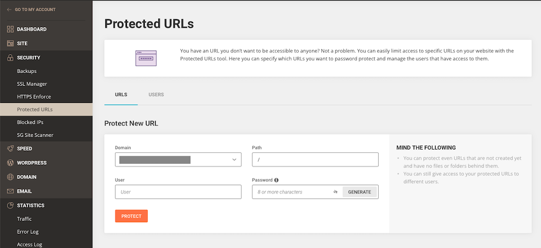
Task: Click the WordPress logo icon
Action: pos(10,163)
